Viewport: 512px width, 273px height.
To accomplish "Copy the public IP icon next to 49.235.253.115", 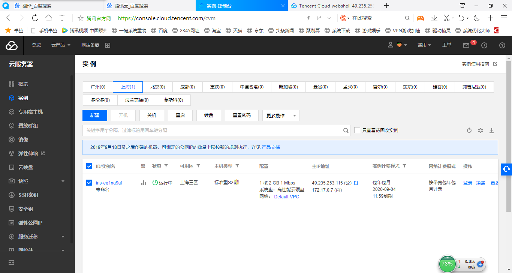I will point(356,183).
